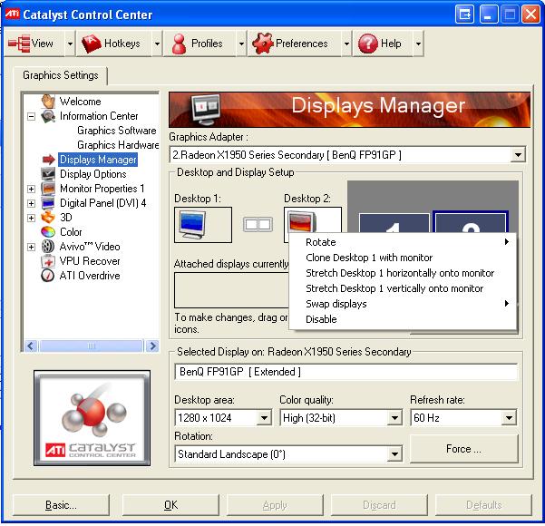
Task: Select the Desktop 2 monitor icon
Action: [x=302, y=220]
